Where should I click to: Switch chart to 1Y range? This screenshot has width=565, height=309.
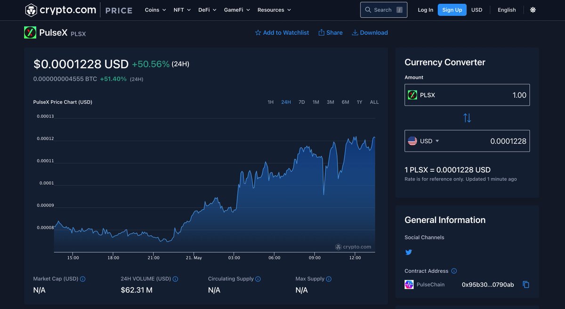(360, 102)
